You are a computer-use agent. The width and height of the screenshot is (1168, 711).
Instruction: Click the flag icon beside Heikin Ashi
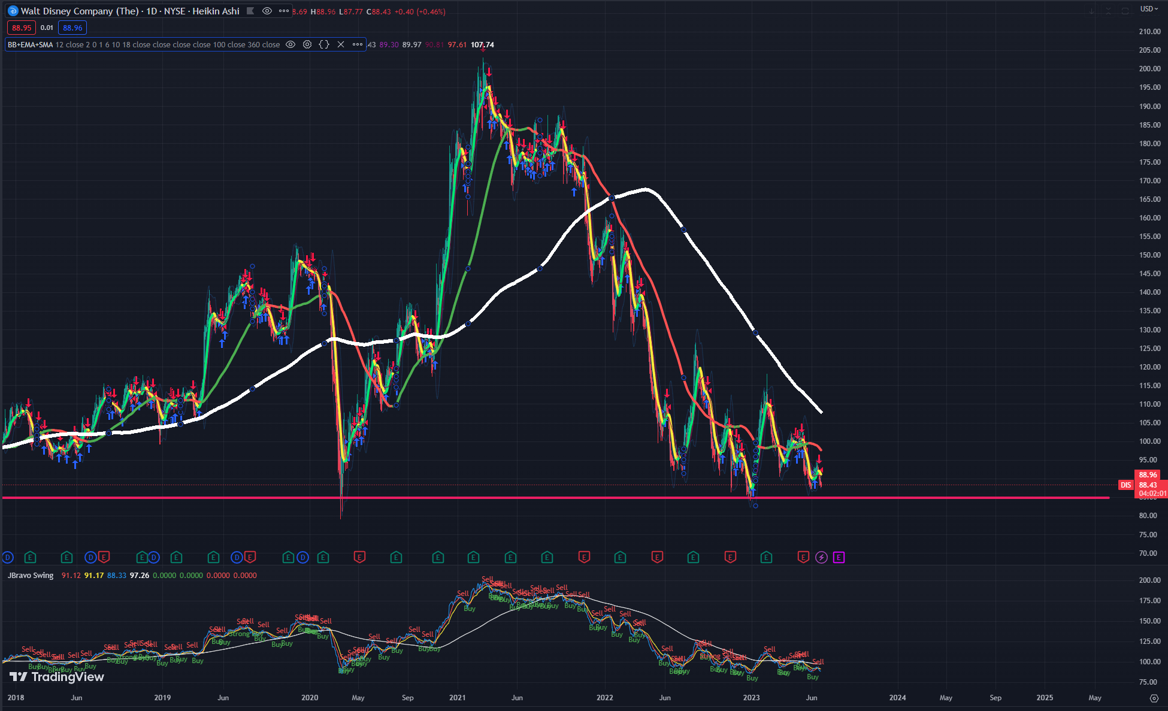250,11
